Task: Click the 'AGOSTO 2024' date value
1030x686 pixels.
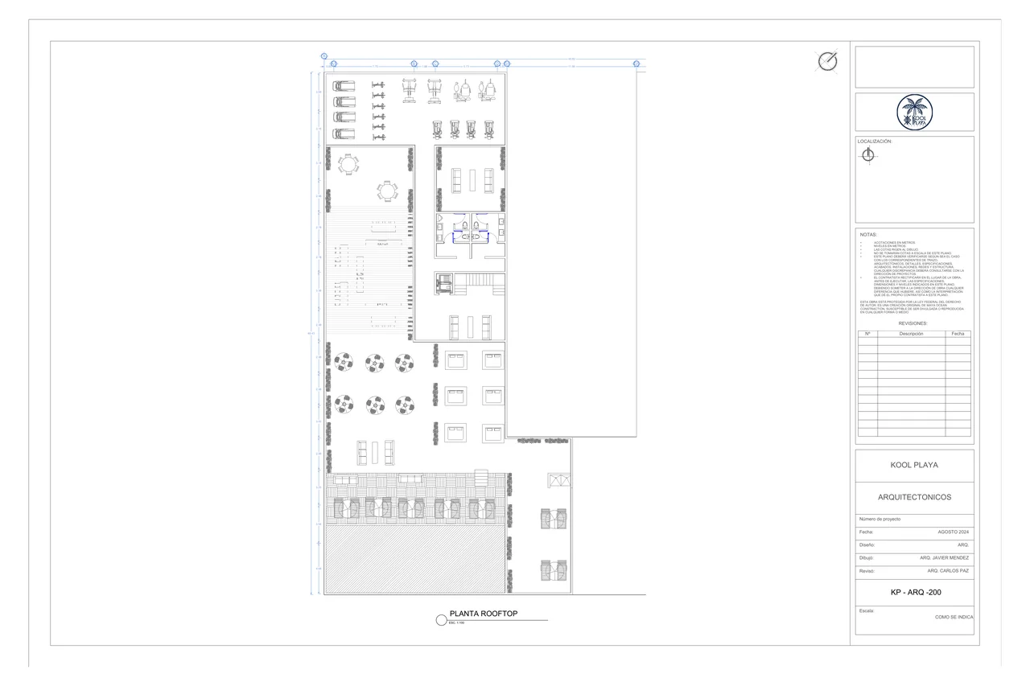Action: click(x=954, y=532)
